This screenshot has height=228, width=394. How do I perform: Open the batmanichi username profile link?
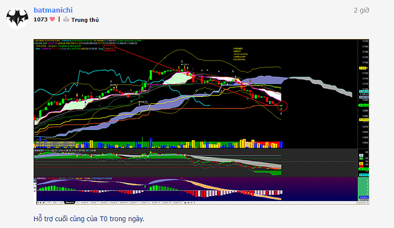pos(53,10)
